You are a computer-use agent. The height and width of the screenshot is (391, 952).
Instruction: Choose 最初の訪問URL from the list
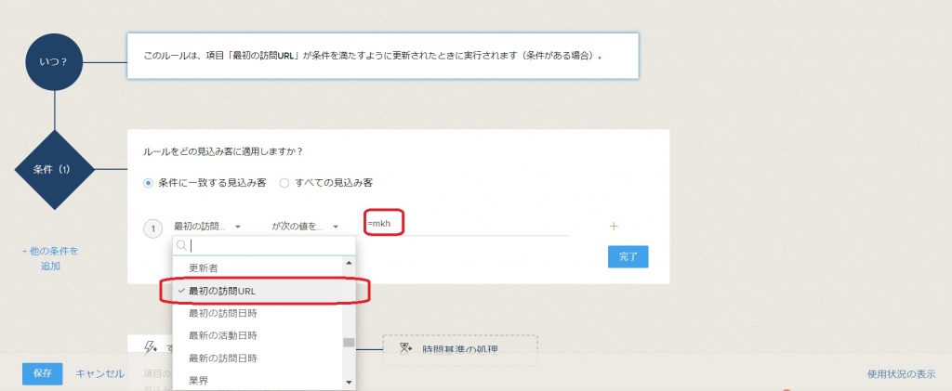[258, 291]
